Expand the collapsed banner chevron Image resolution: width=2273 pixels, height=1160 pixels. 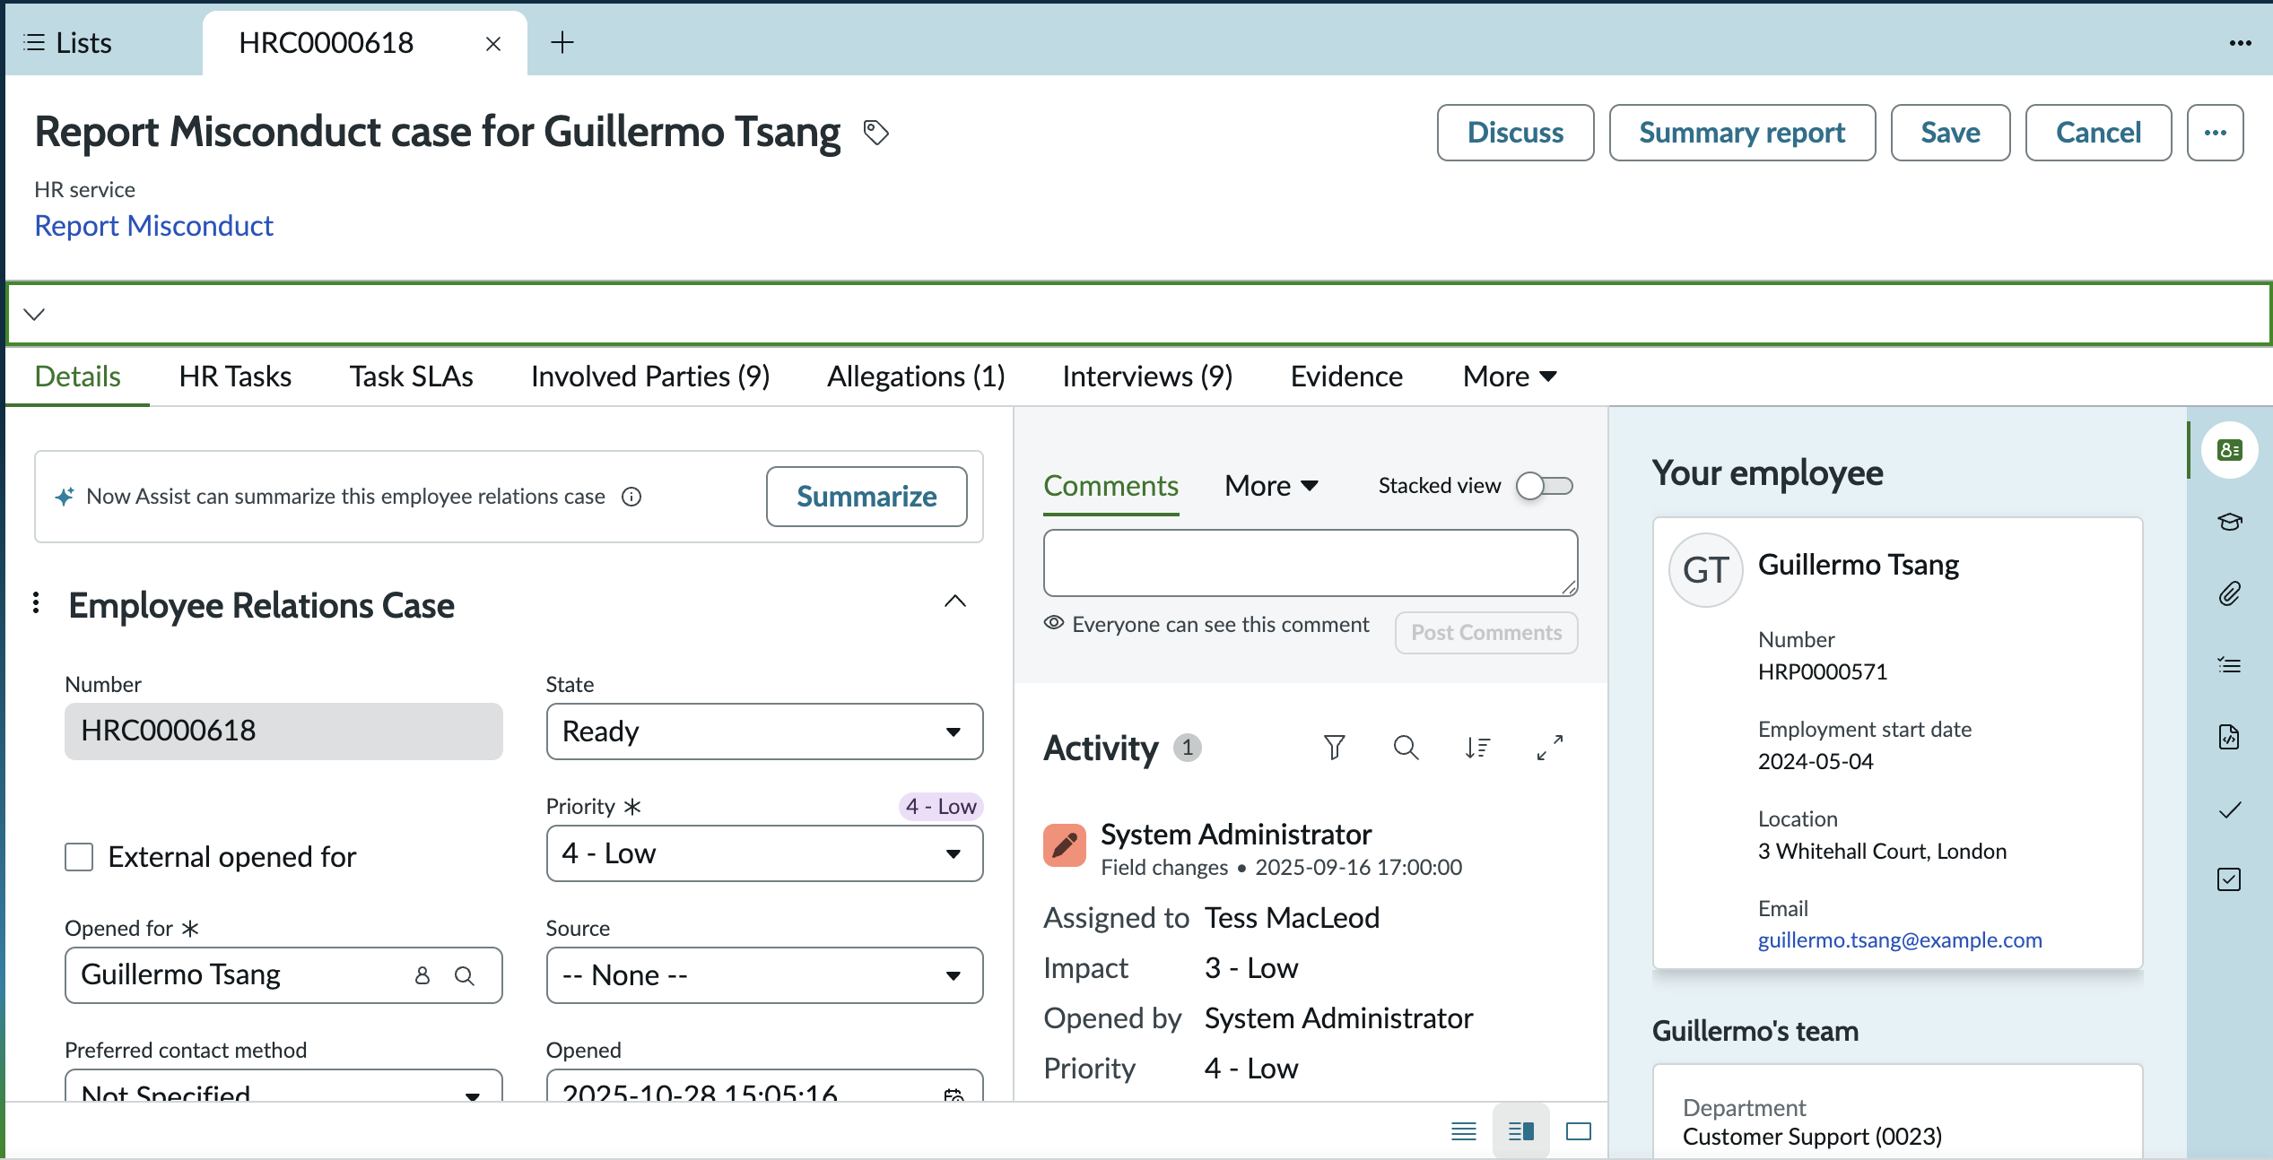[34, 314]
